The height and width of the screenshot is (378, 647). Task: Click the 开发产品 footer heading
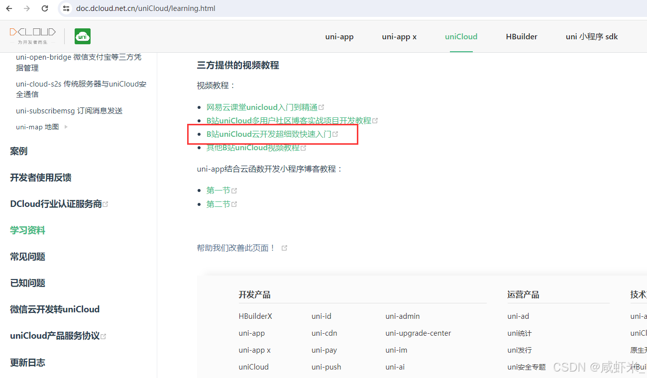pos(254,295)
